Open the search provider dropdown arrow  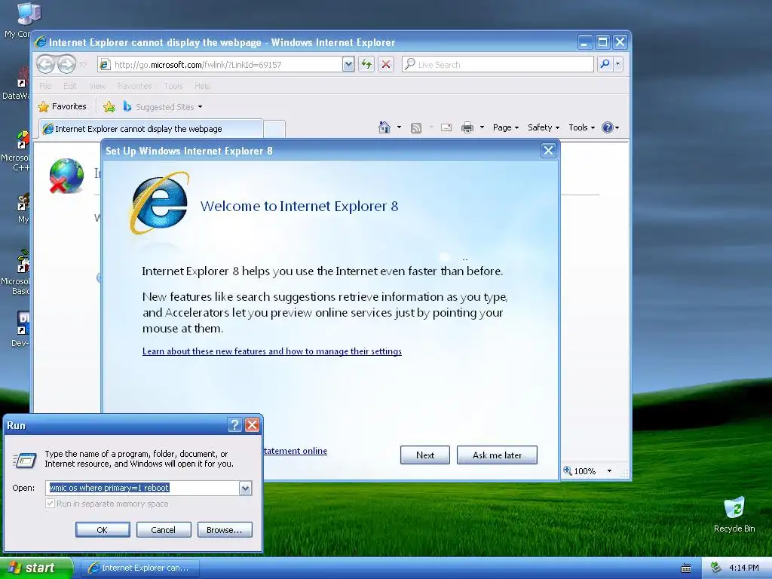618,64
